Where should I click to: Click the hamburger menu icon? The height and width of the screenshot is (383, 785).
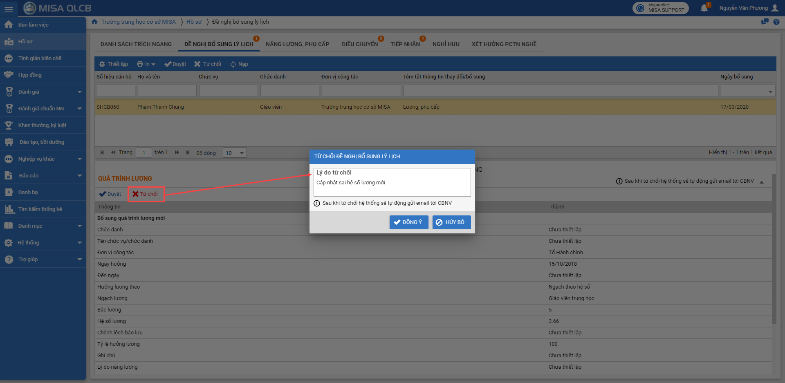pos(9,9)
